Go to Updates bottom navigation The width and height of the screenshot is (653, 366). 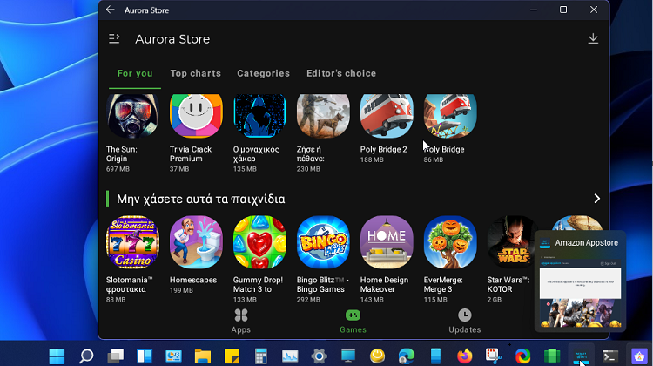pos(464,321)
